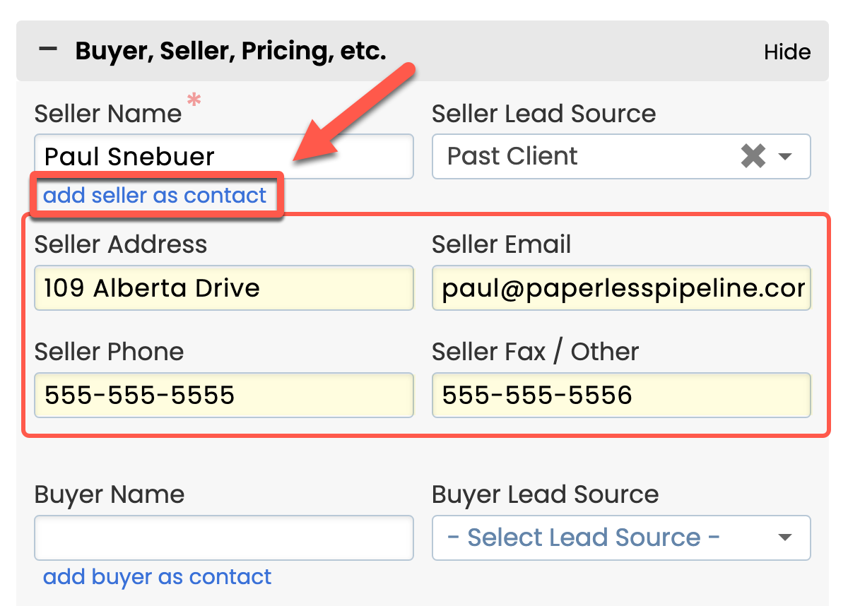Click the "add buyer as contact" link

pyautogui.click(x=157, y=577)
